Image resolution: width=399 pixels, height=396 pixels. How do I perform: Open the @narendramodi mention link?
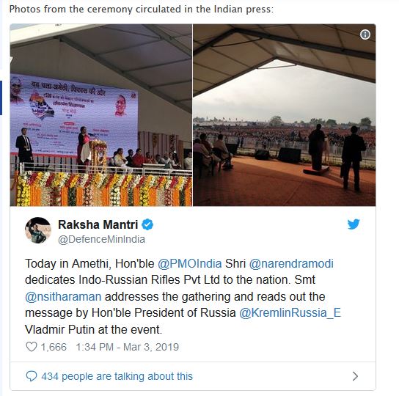coord(291,264)
